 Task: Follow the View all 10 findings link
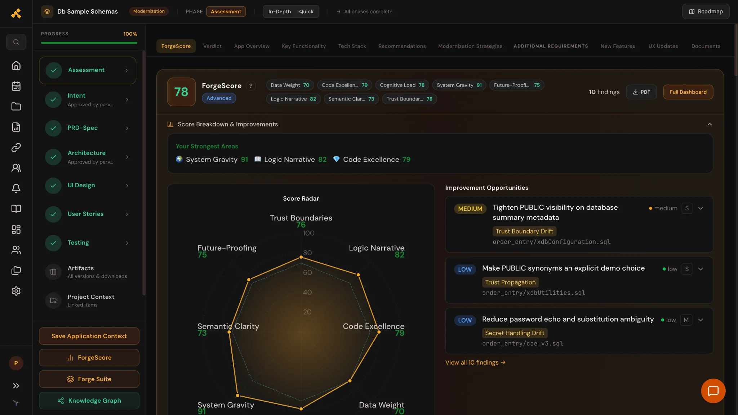475,362
